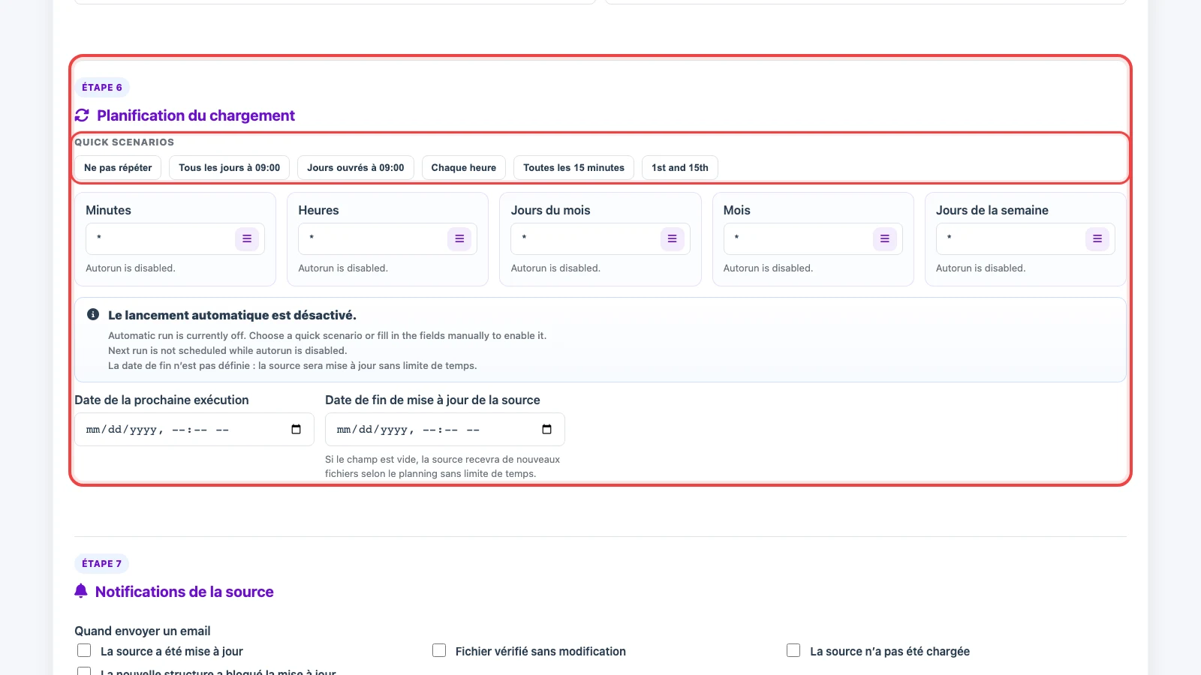Viewport: 1201px width, 675px height.
Task: Click the ÉTAPE 7 badge
Action: point(102,564)
